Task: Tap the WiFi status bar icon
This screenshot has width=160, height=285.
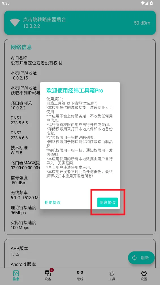Action: click(143, 3)
